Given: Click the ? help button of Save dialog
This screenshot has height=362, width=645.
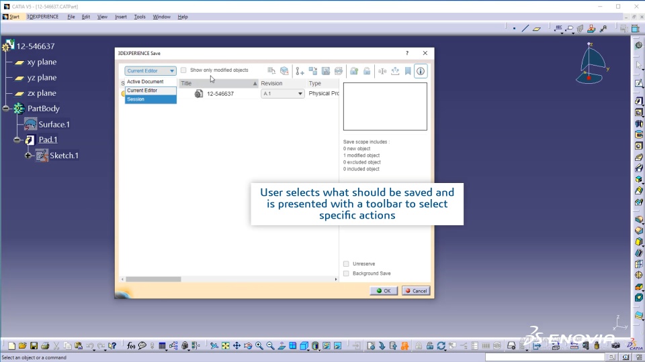Looking at the screenshot, I should point(407,53).
